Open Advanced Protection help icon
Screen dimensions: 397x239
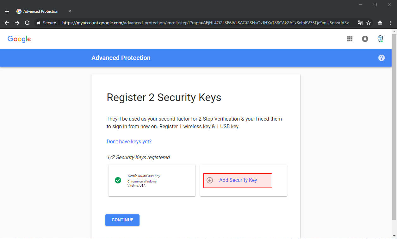click(x=381, y=58)
